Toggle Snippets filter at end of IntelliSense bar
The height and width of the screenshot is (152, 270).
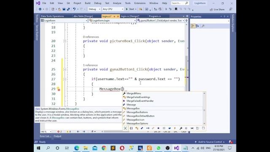203,128
